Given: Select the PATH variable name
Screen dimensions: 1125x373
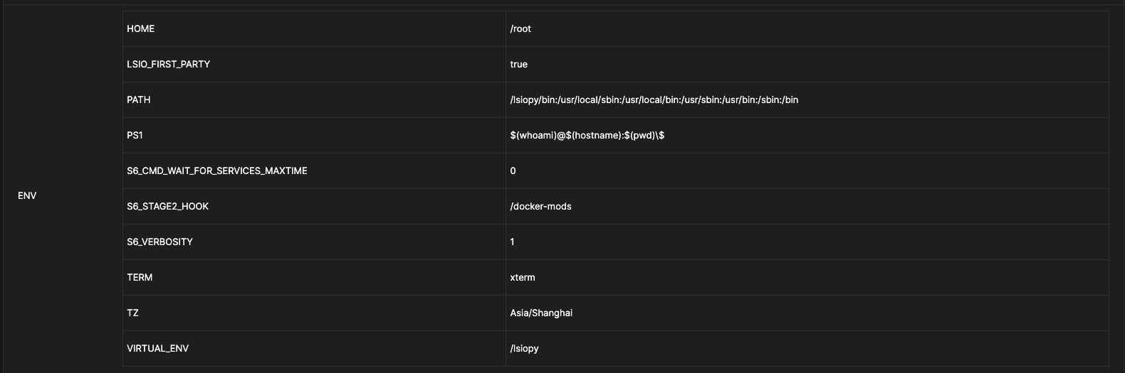Looking at the screenshot, I should tap(138, 100).
